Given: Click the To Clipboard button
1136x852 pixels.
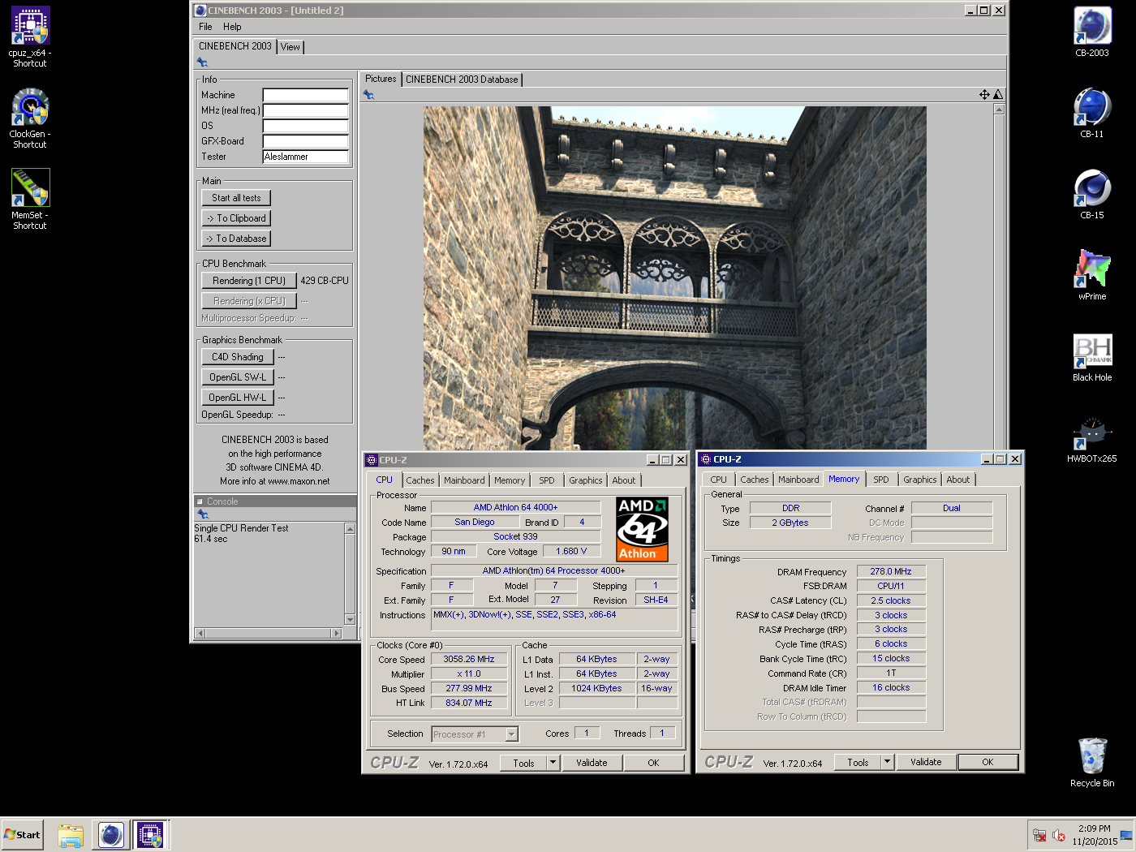Looking at the screenshot, I should (x=236, y=218).
